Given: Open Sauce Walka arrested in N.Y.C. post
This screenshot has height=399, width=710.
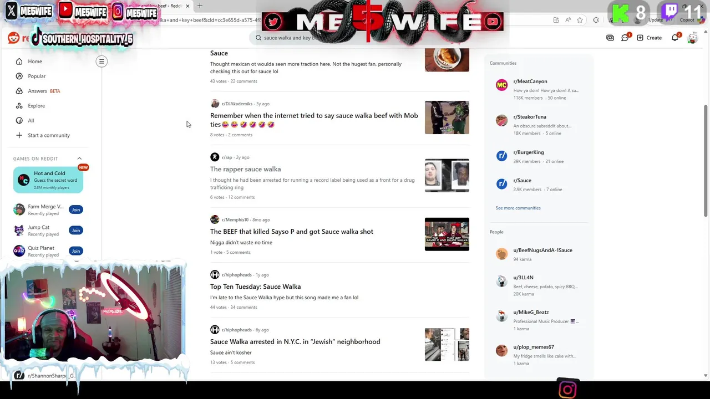Looking at the screenshot, I should pos(295,341).
